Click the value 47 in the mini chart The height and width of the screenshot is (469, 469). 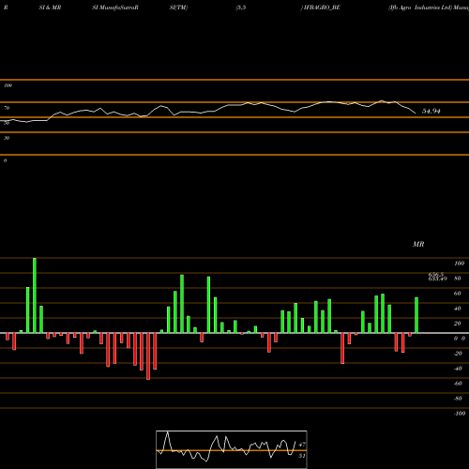[302, 445]
